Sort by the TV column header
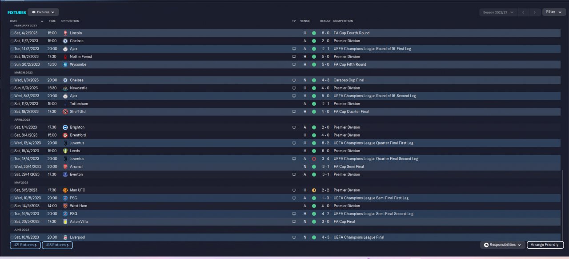569x259 pixels. tap(294, 21)
